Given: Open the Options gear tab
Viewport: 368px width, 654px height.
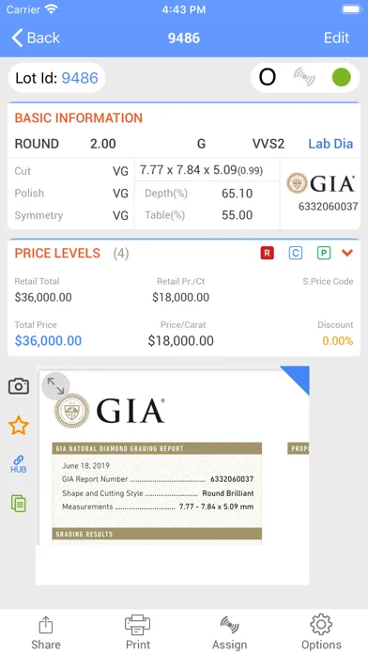Looking at the screenshot, I should pos(321,632).
